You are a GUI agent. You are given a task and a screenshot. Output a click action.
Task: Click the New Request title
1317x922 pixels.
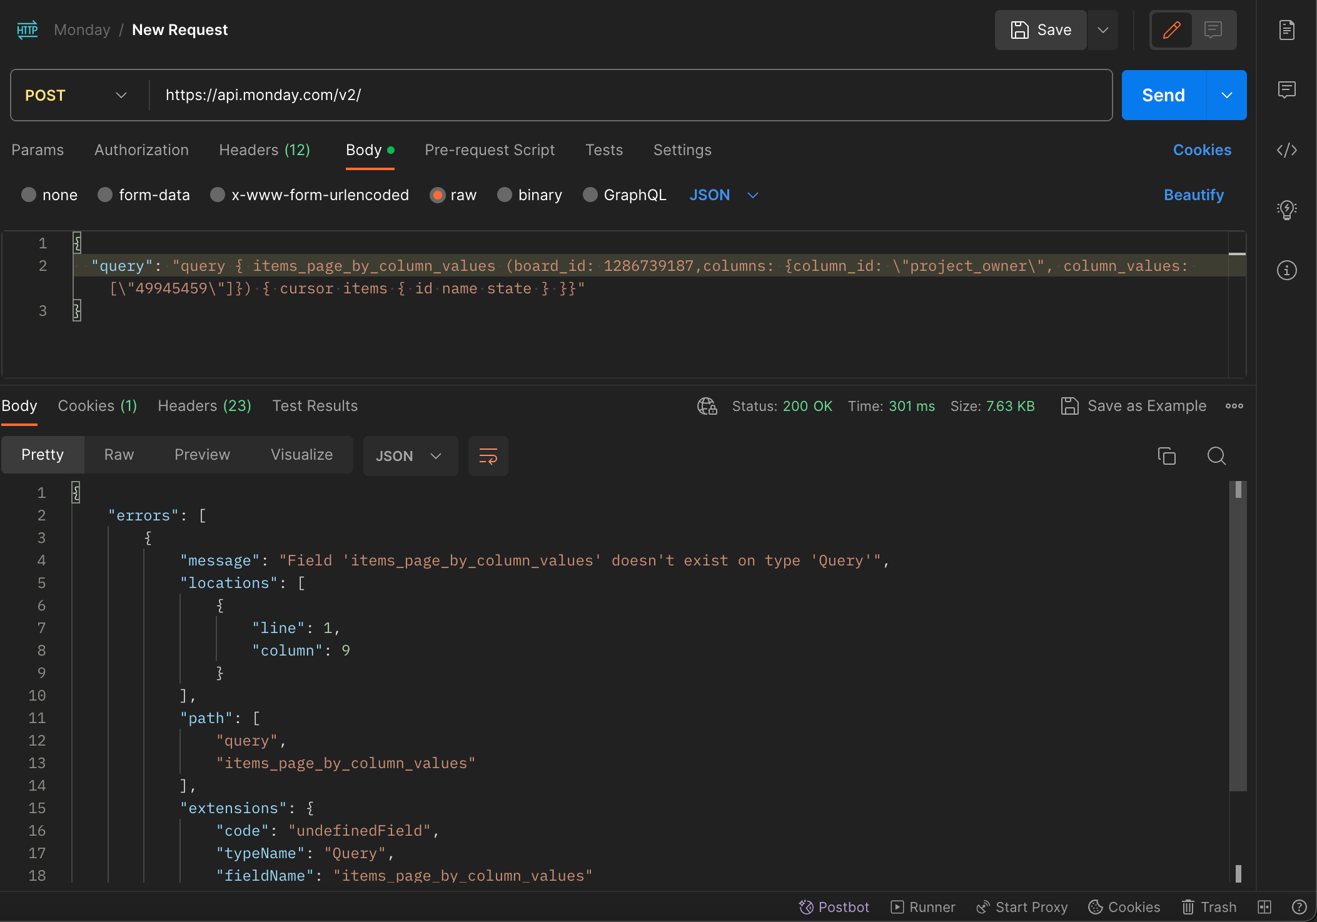point(179,29)
